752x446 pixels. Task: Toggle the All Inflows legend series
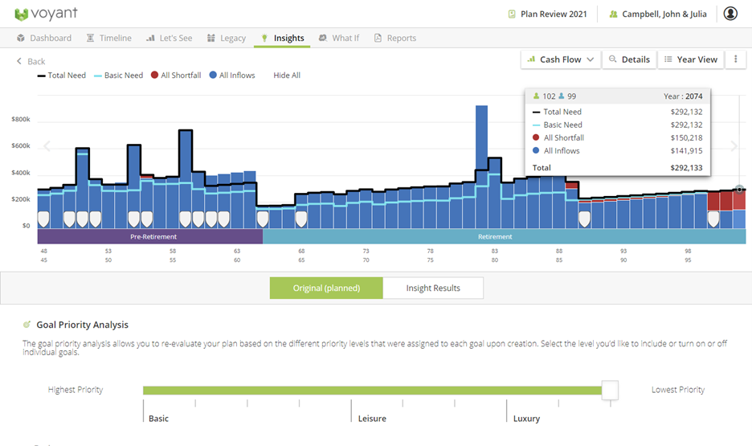[x=231, y=76]
